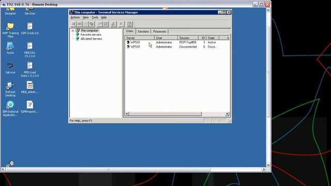Select All Listed Servers in the tree
Image resolution: width=331 pixels, height=186 pixels.
[91, 39]
